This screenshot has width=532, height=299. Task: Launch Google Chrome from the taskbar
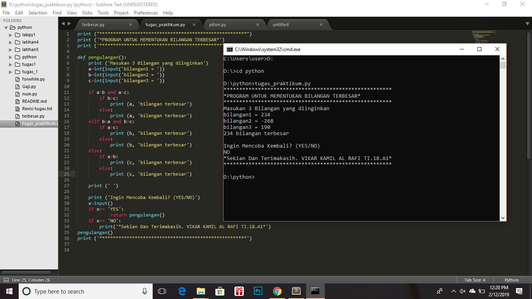point(277,291)
